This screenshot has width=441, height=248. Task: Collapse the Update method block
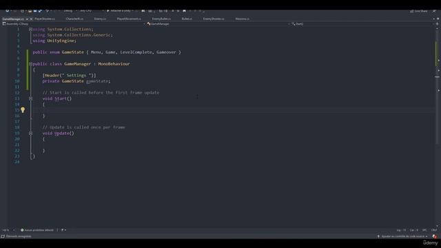pyautogui.click(x=30, y=133)
